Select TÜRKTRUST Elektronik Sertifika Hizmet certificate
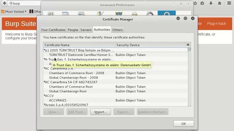234x131 pixels. (116, 55)
